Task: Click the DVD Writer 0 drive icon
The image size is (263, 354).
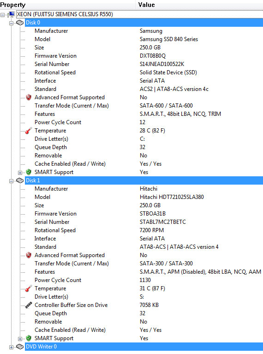Action: pyautogui.click(x=20, y=347)
